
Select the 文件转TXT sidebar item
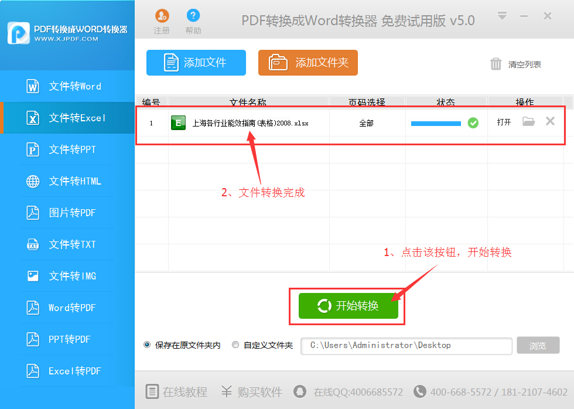[x=67, y=244]
